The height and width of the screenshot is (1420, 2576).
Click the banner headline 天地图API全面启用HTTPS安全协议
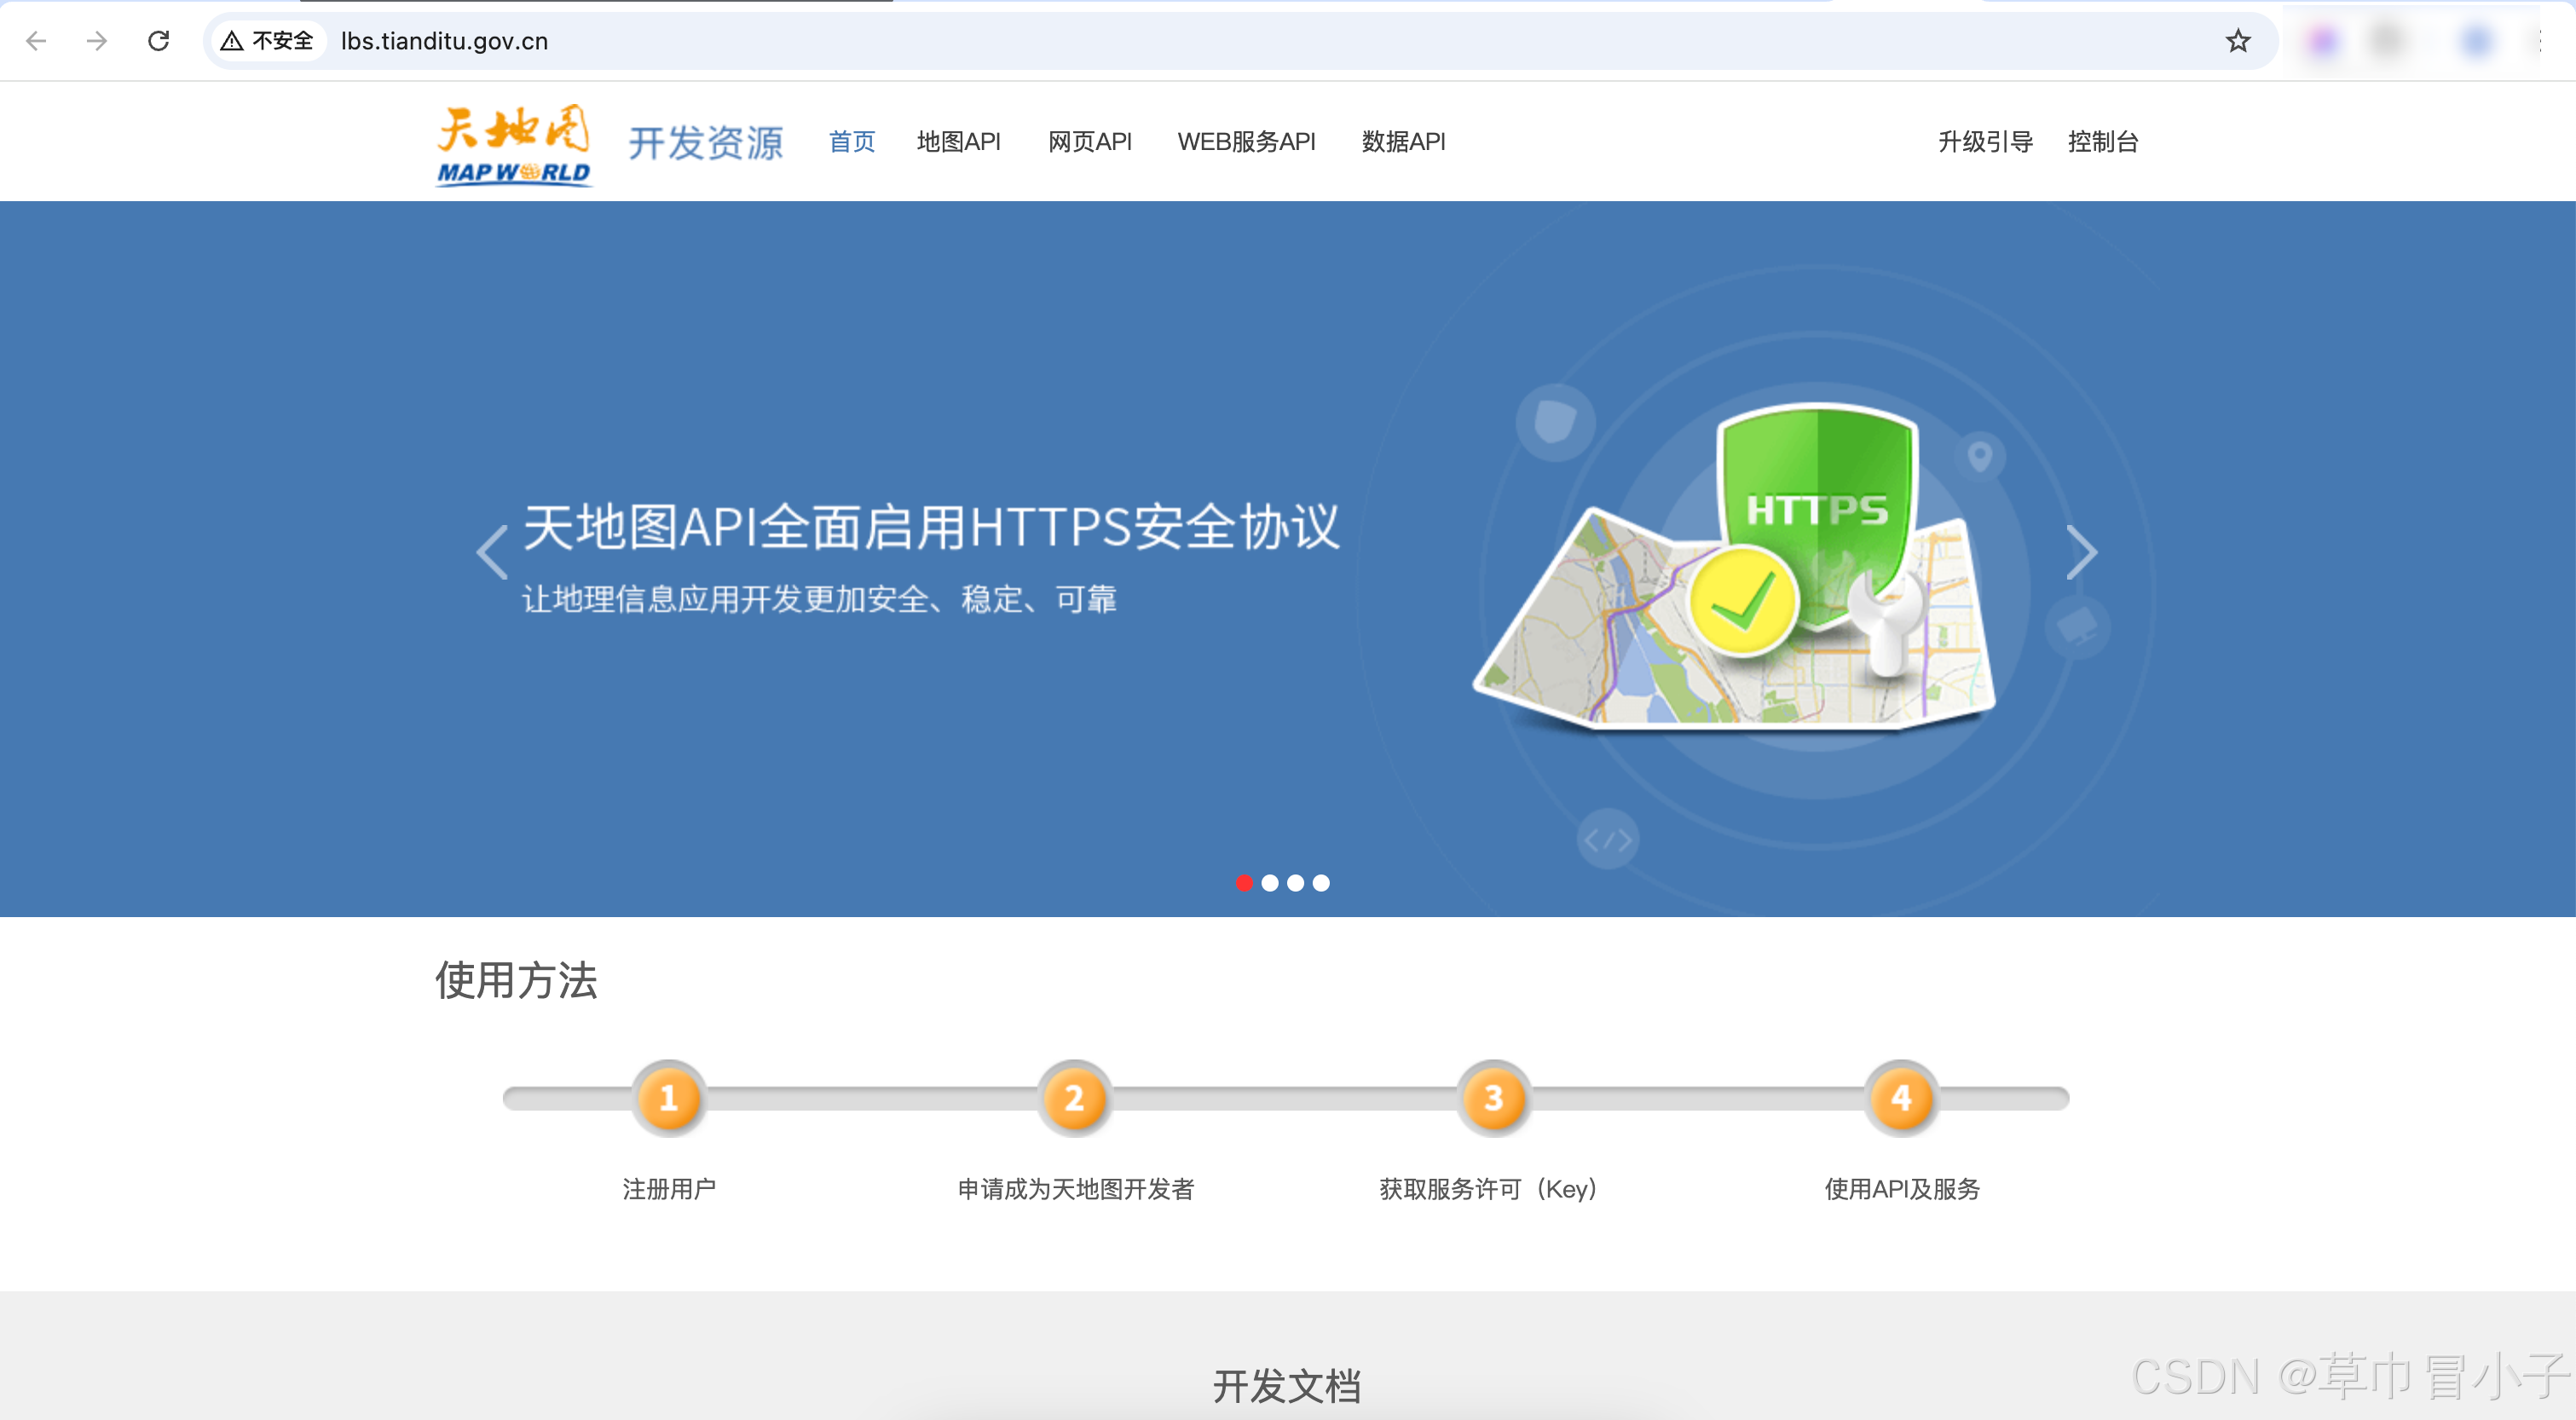pos(931,527)
